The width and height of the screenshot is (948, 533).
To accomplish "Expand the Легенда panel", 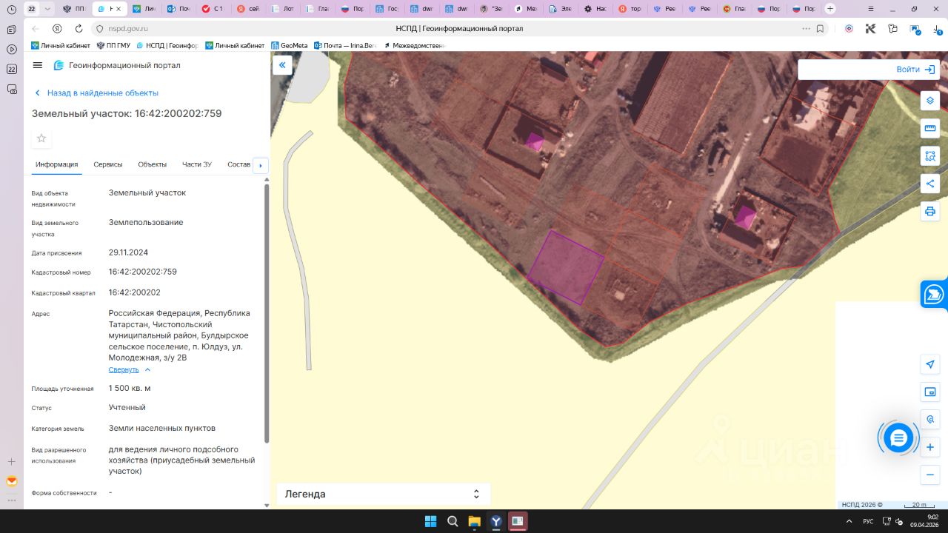I will [x=384, y=494].
